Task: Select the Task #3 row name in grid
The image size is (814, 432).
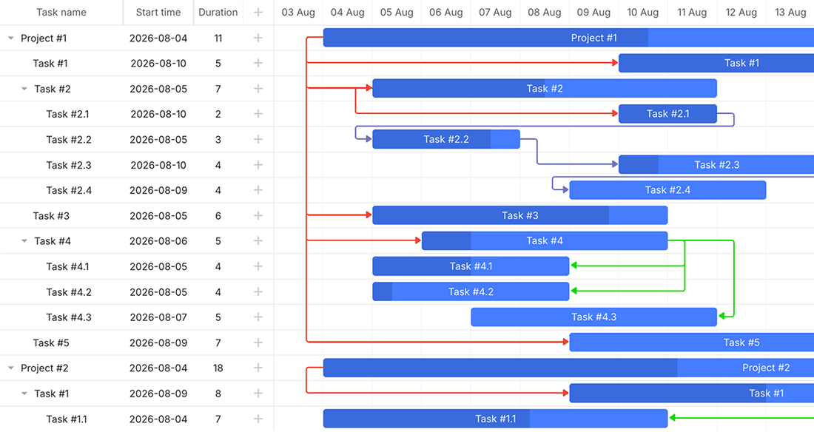Action: click(51, 216)
